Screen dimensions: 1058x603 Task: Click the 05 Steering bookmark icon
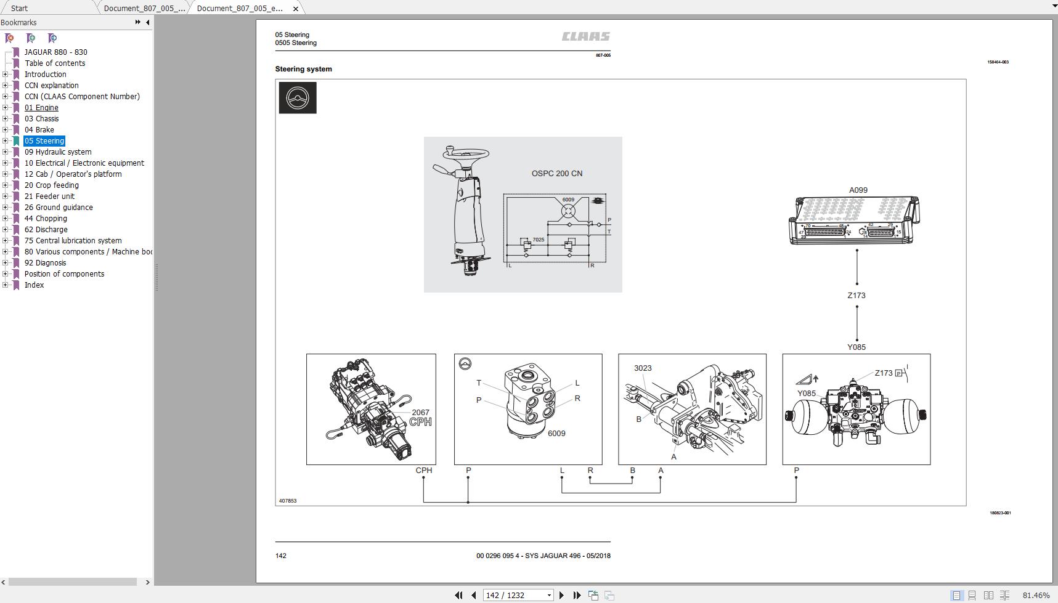pos(17,141)
